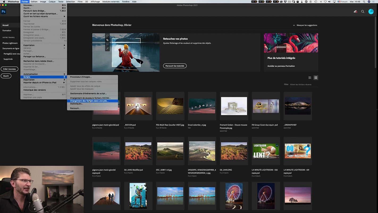
Task: Click Parcourir les tutoriels button
Action: click(175, 66)
